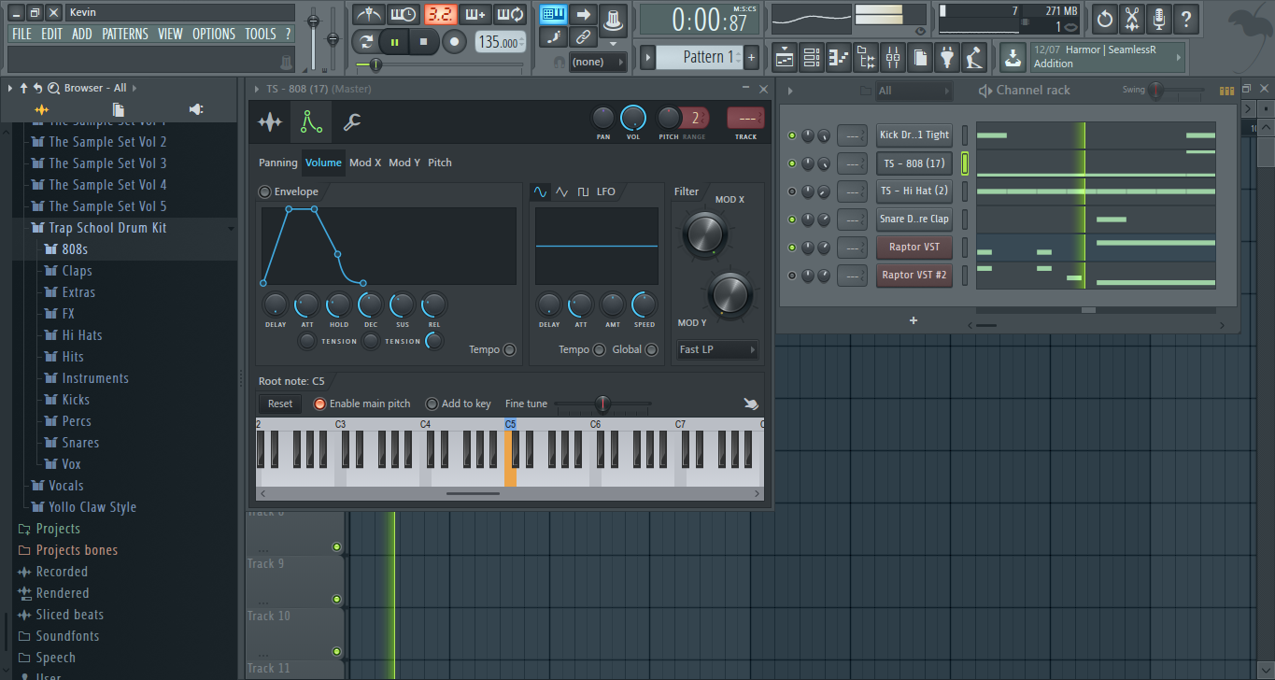
Task: Open the FILE menu
Action: pyautogui.click(x=21, y=34)
